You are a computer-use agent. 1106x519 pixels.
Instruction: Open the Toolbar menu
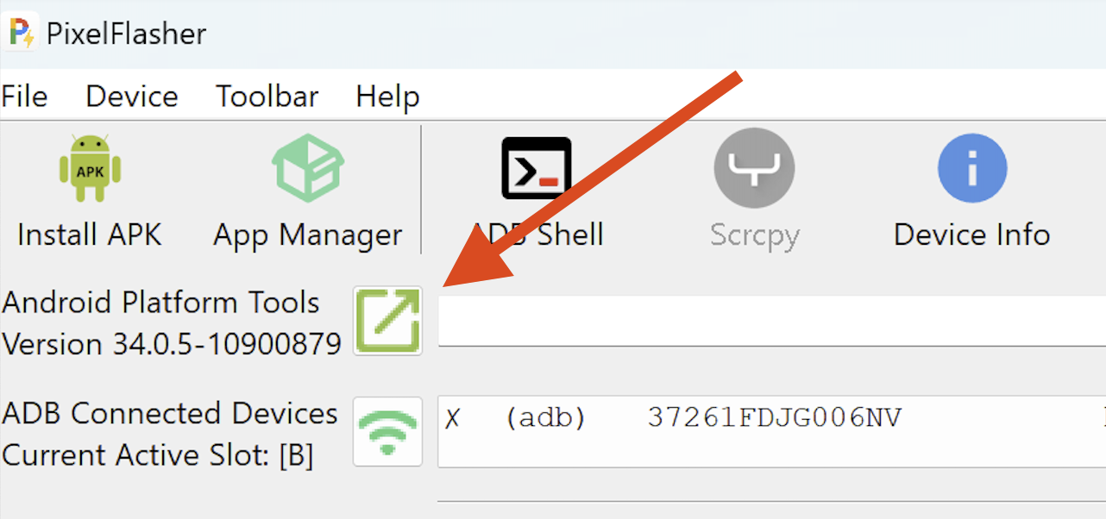(267, 96)
